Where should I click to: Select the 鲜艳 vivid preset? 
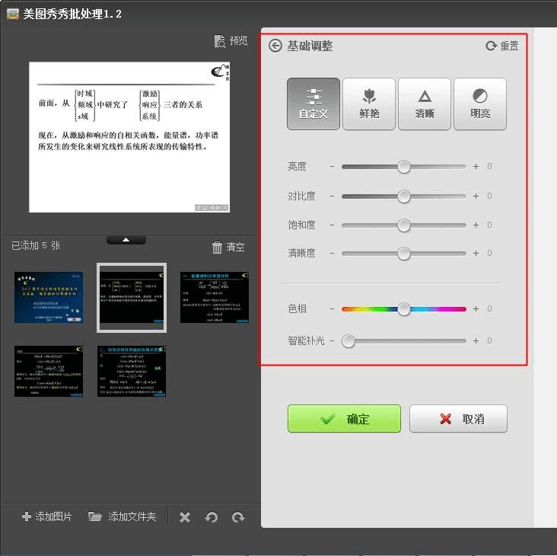(x=369, y=104)
